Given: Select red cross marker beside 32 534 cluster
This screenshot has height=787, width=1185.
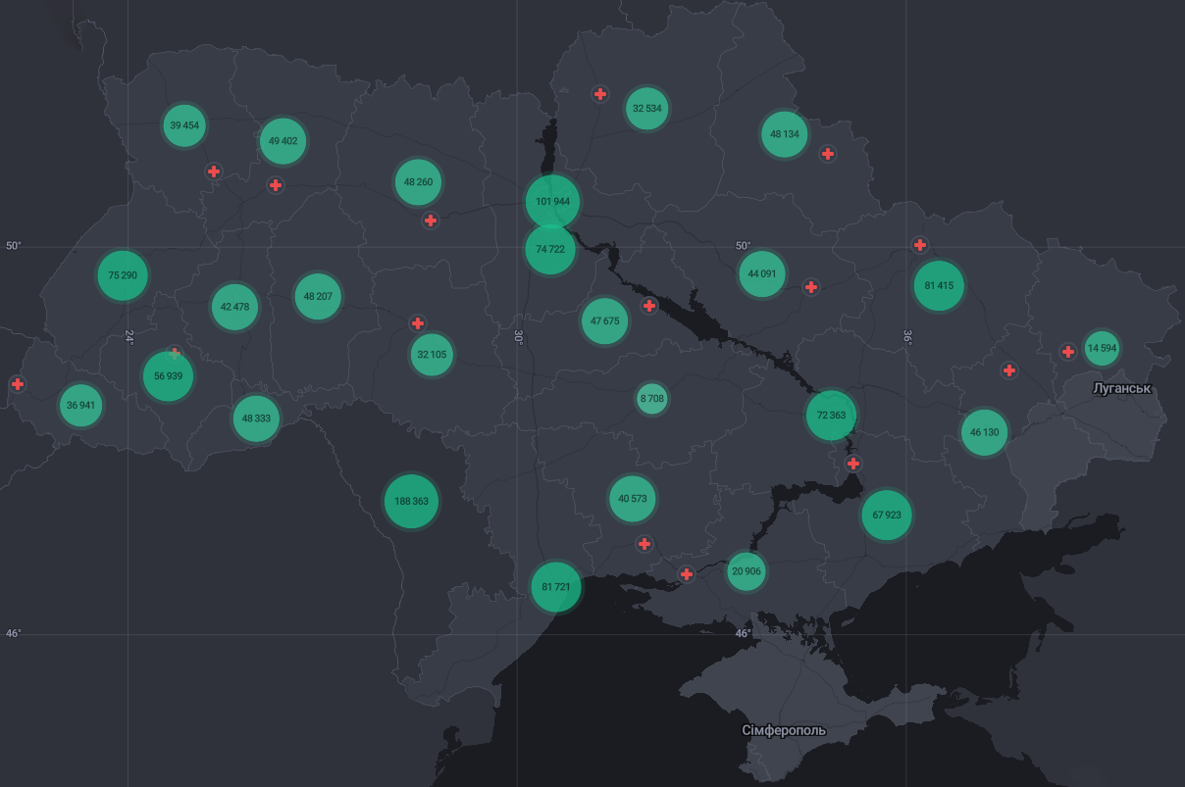Looking at the screenshot, I should pyautogui.click(x=599, y=94).
